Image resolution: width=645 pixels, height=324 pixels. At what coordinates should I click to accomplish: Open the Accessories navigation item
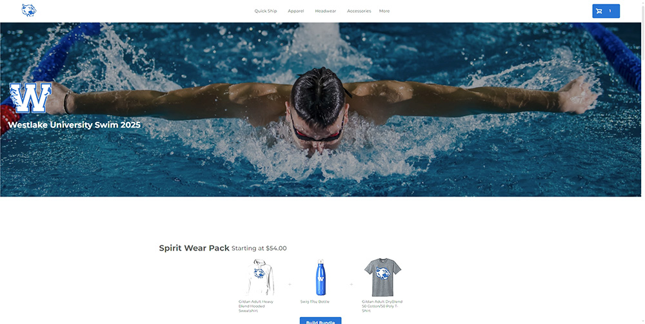[359, 11]
